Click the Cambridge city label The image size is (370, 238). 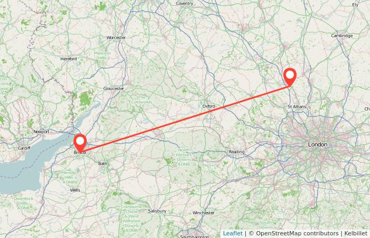point(341,35)
